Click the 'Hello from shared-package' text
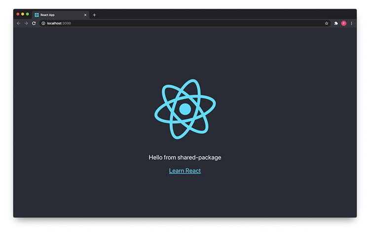Screen dimensions: 370x235 coord(185,157)
